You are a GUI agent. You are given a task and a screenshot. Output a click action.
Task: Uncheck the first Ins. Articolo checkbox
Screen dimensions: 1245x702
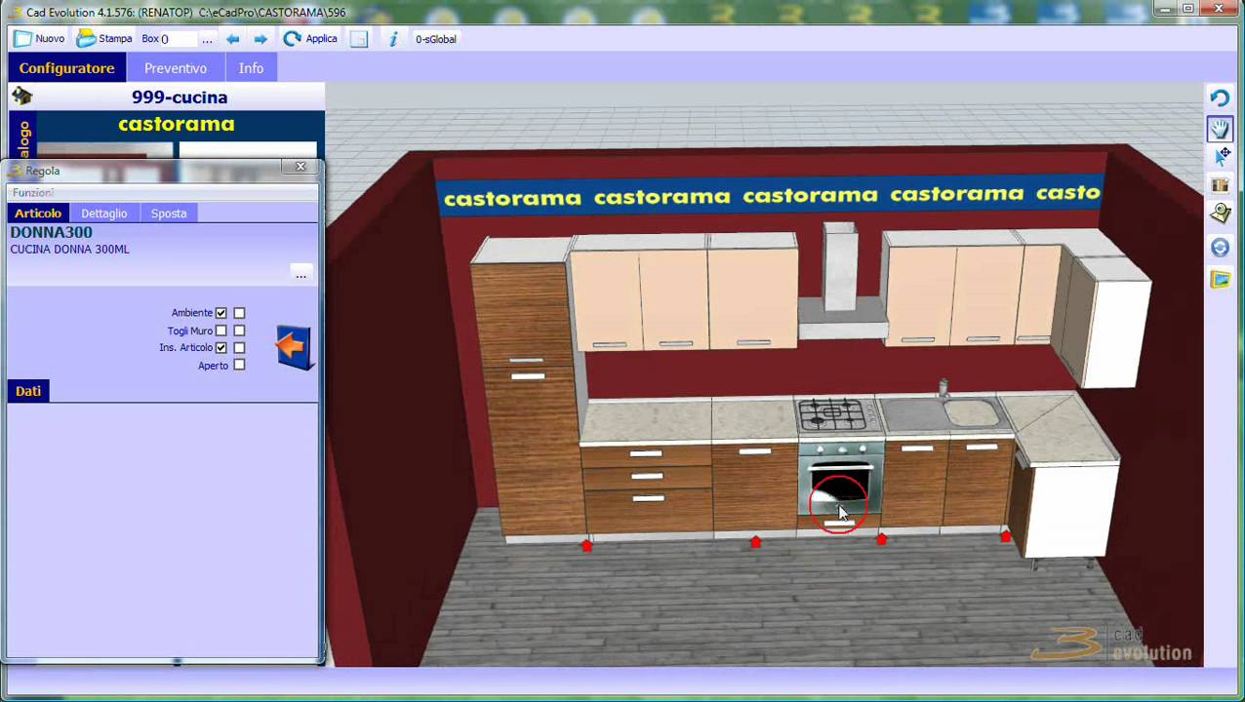pyautogui.click(x=221, y=347)
